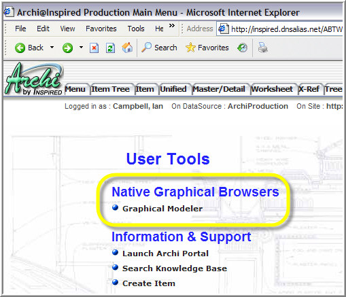The image size is (346, 297).
Task: Click the logged-in user name Campbell, Ian
Action: (x=138, y=106)
